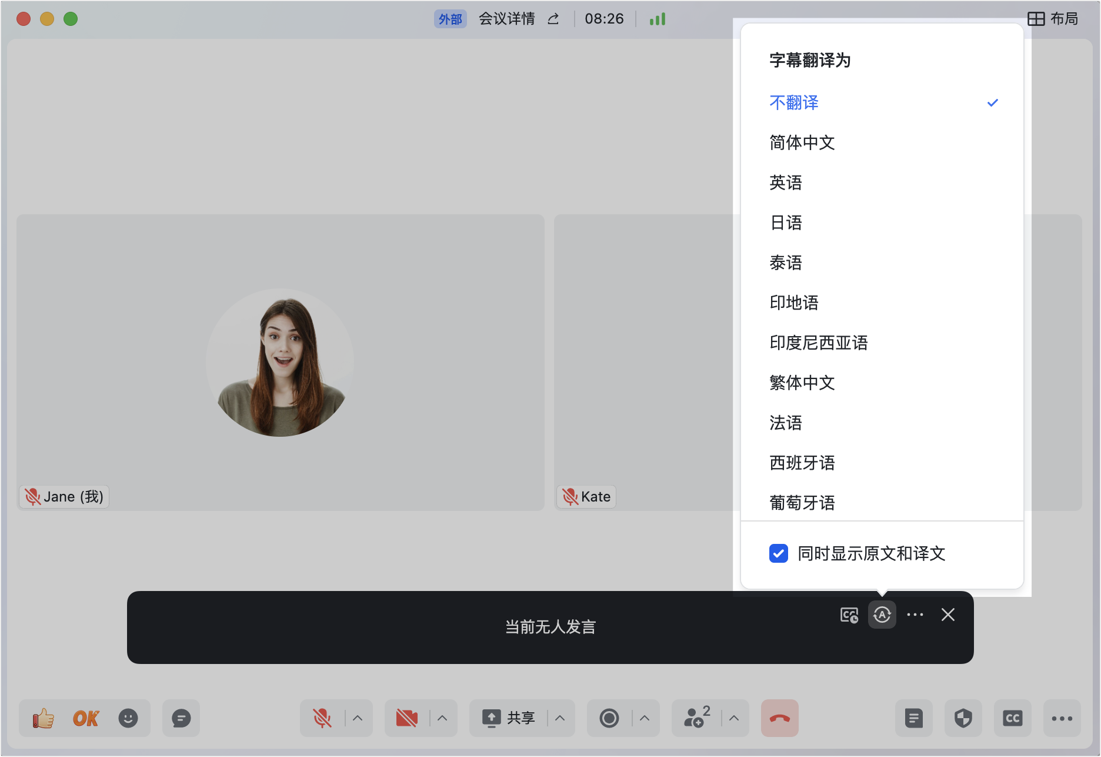Send the OK reaction
The height and width of the screenshot is (757, 1101).
86,718
